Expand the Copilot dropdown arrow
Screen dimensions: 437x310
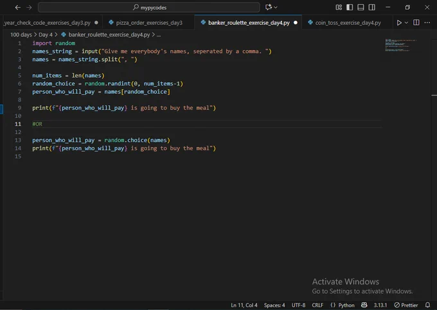click(276, 8)
